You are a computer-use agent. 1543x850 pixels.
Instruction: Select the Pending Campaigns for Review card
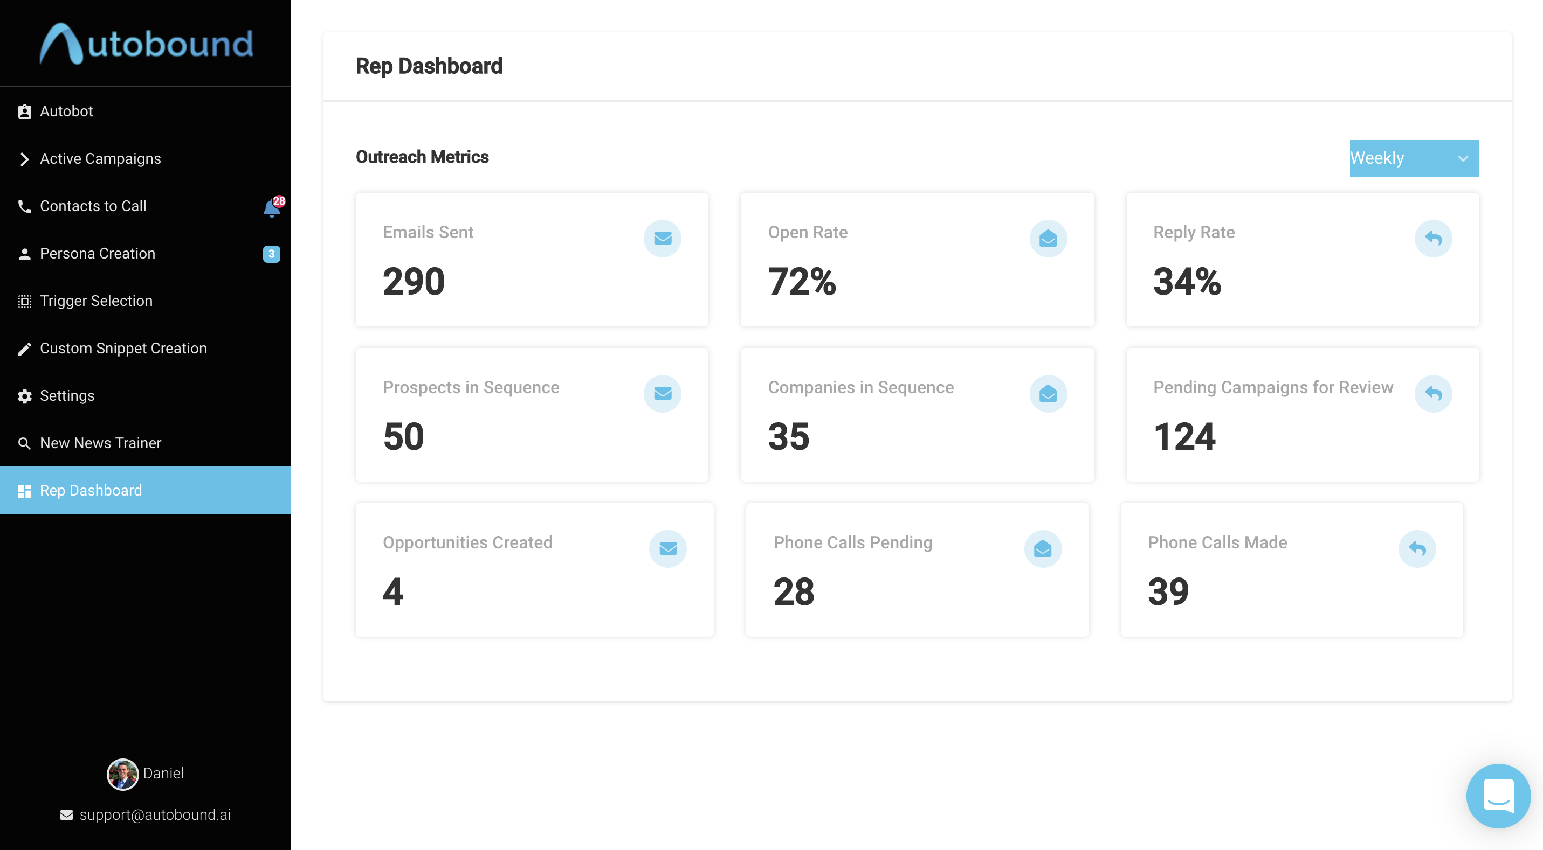click(1302, 414)
